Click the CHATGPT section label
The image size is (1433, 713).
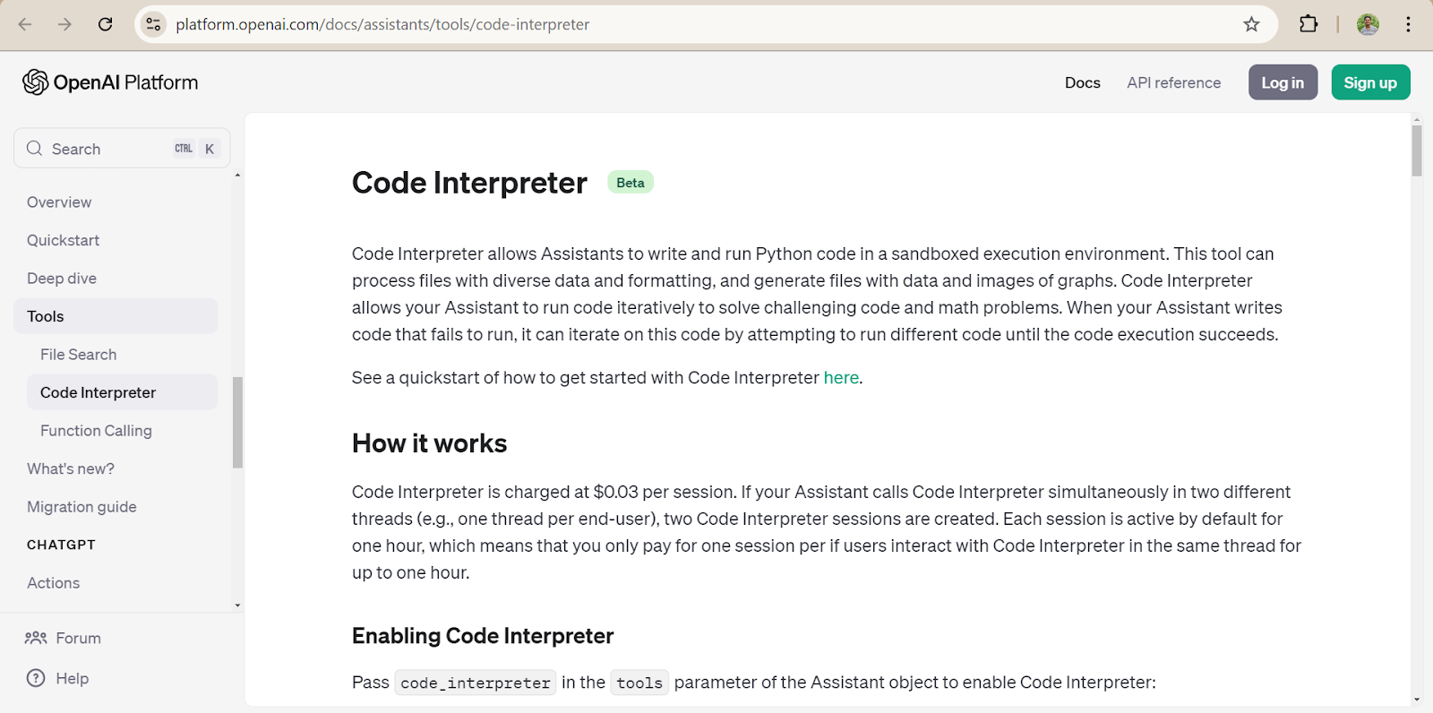[x=61, y=545]
